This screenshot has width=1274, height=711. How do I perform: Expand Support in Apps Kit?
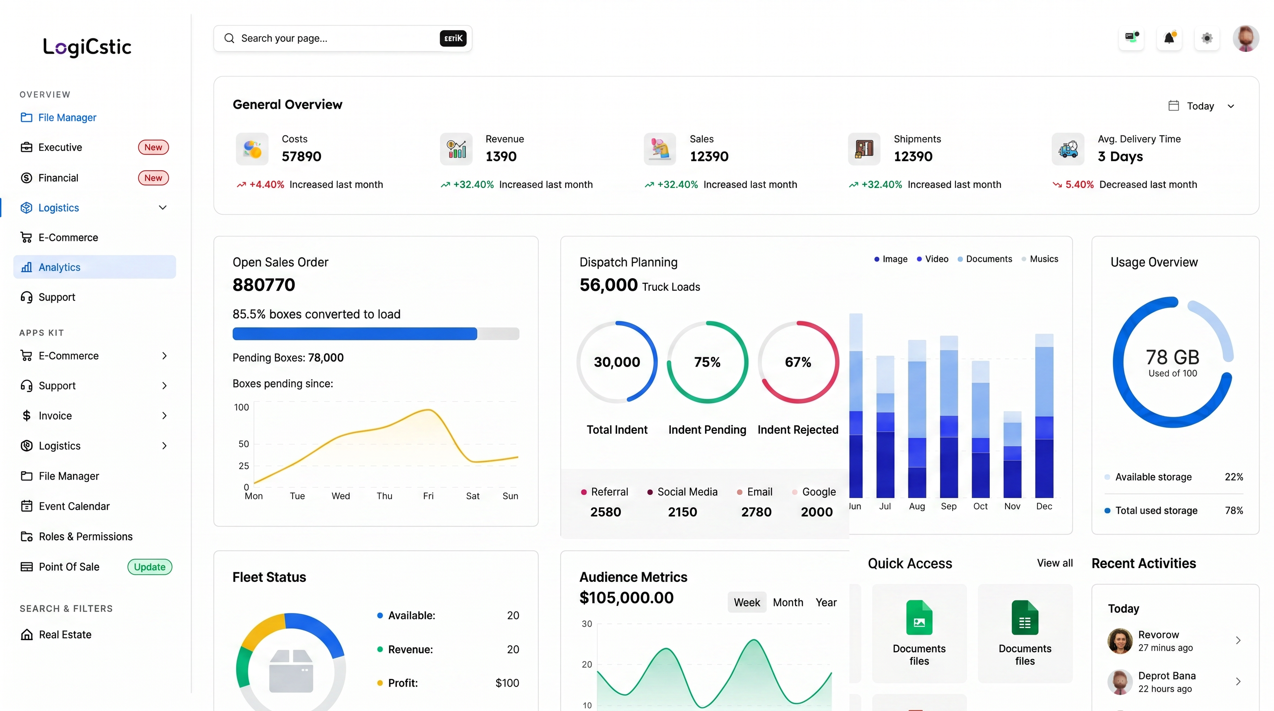click(x=164, y=385)
